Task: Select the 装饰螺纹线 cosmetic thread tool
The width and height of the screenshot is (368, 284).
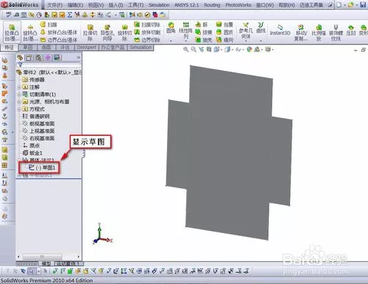Action: (x=336, y=32)
